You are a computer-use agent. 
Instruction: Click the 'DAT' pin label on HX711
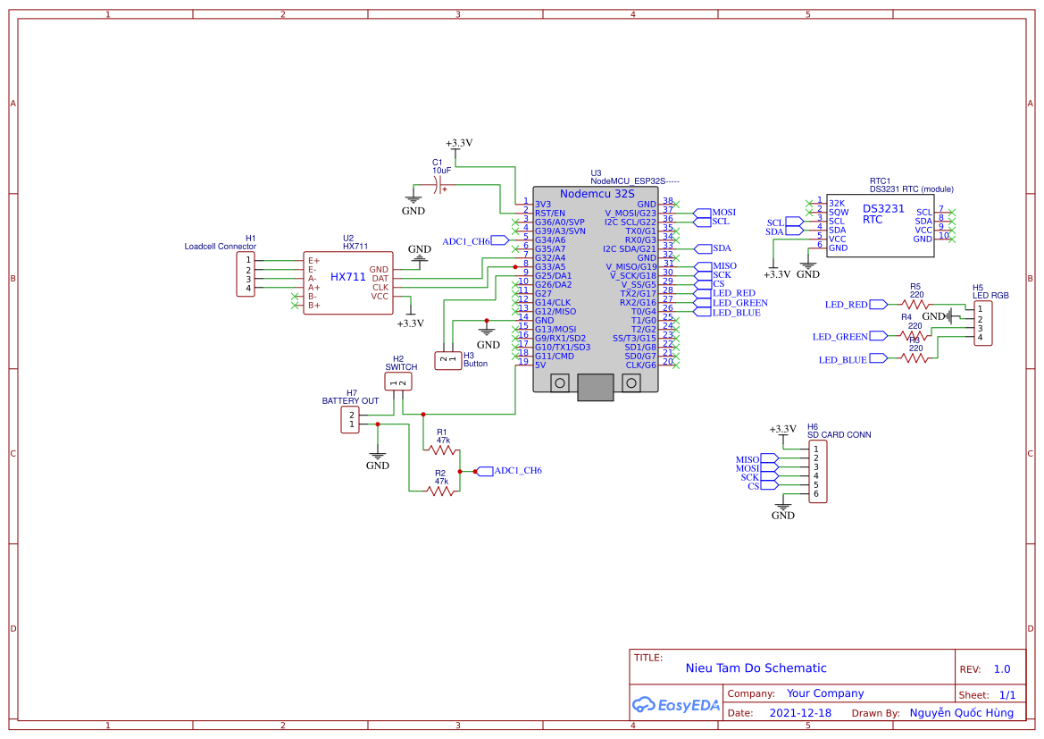coord(380,279)
